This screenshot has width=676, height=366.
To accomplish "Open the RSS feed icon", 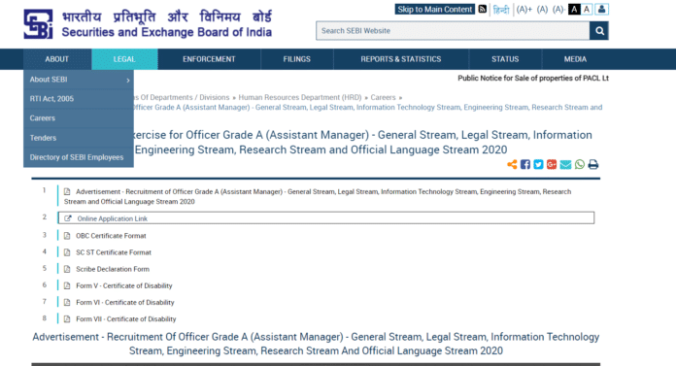I will (x=483, y=9).
